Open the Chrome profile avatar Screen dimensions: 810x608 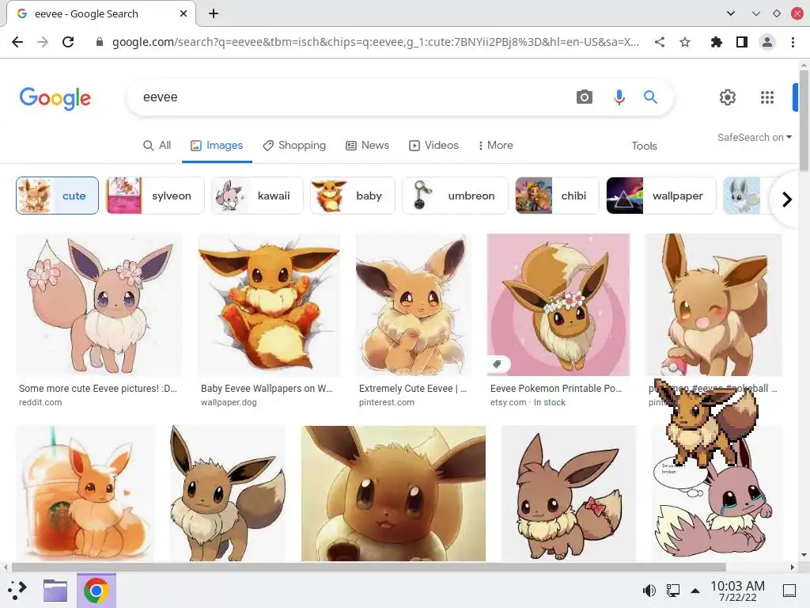click(767, 42)
